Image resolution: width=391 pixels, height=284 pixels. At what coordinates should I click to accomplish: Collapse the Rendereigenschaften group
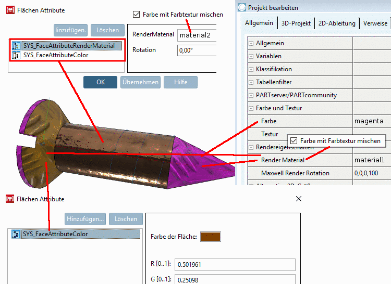(251, 147)
